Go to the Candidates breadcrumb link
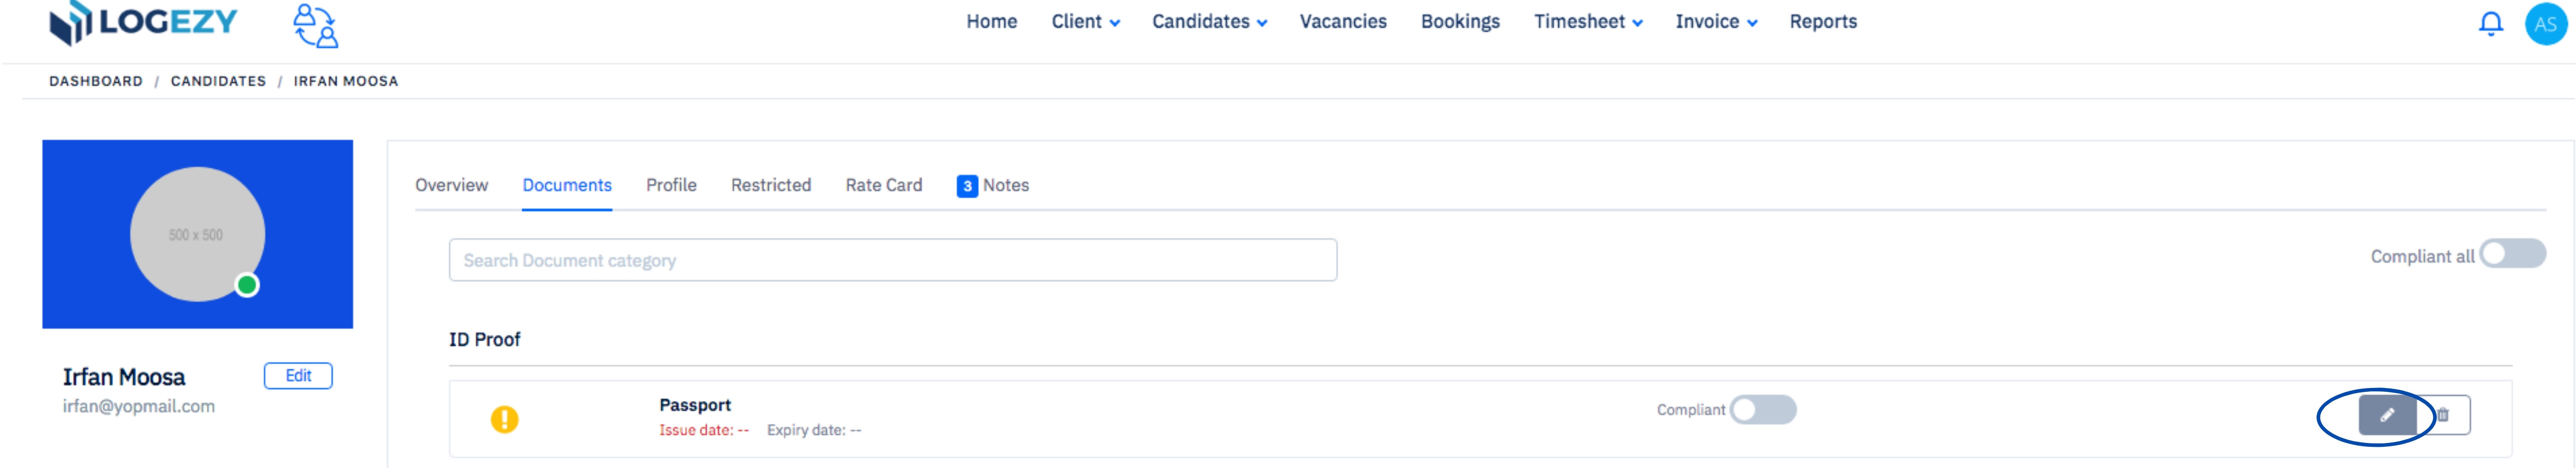2576x468 pixels. tap(218, 82)
